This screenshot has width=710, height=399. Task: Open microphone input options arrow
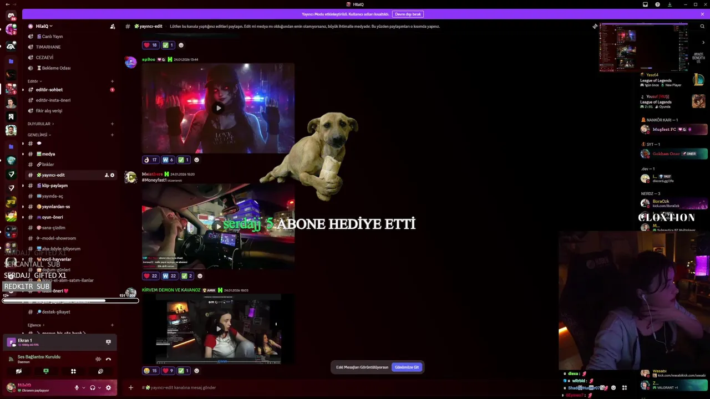(83, 388)
